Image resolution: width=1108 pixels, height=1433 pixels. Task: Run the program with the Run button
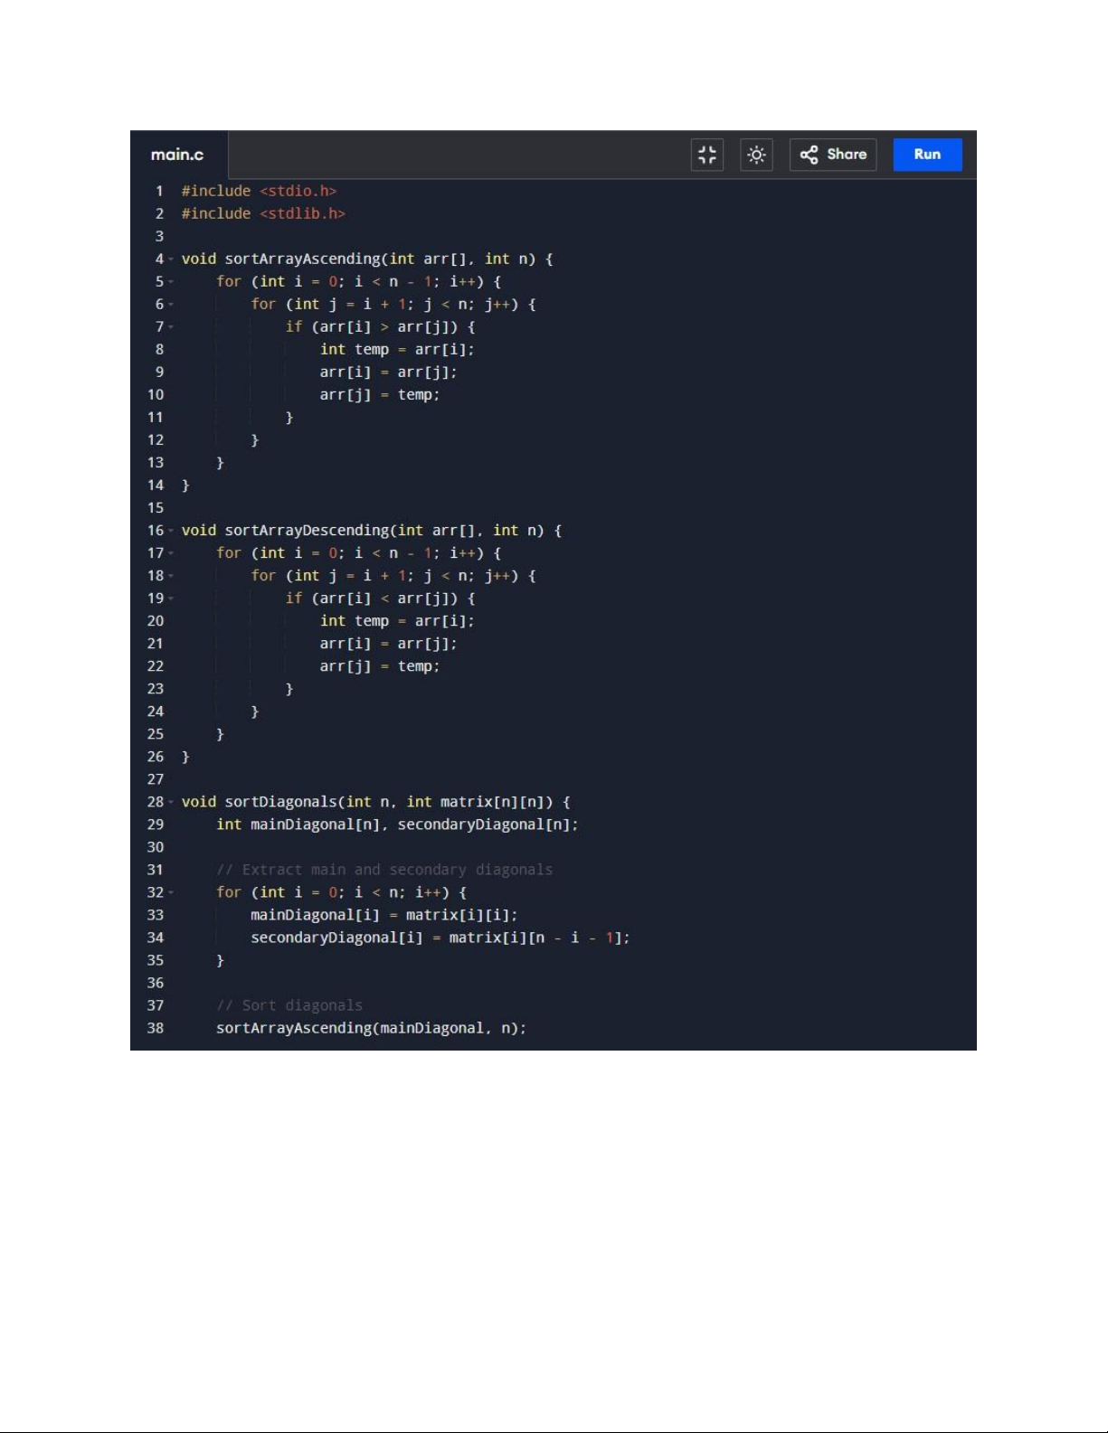tap(927, 155)
